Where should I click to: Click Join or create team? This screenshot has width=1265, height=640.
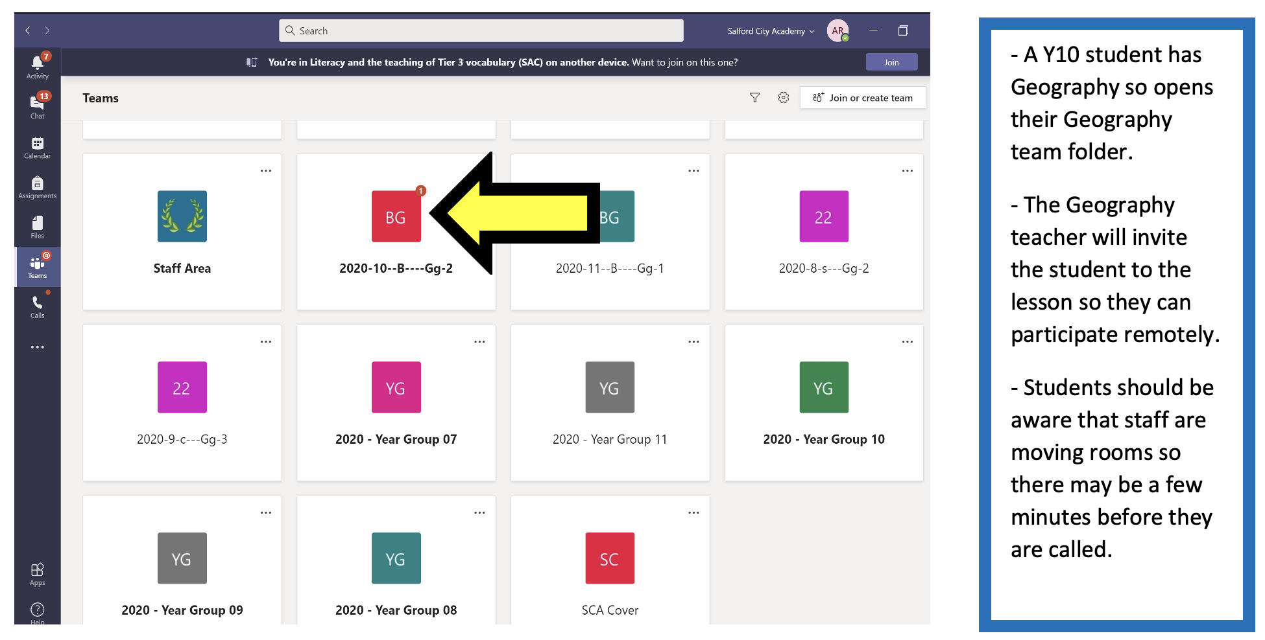[x=863, y=98]
